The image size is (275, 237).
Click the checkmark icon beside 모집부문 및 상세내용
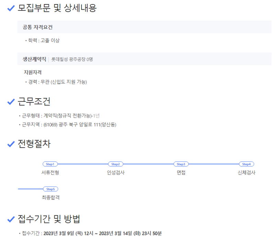click(x=11, y=8)
